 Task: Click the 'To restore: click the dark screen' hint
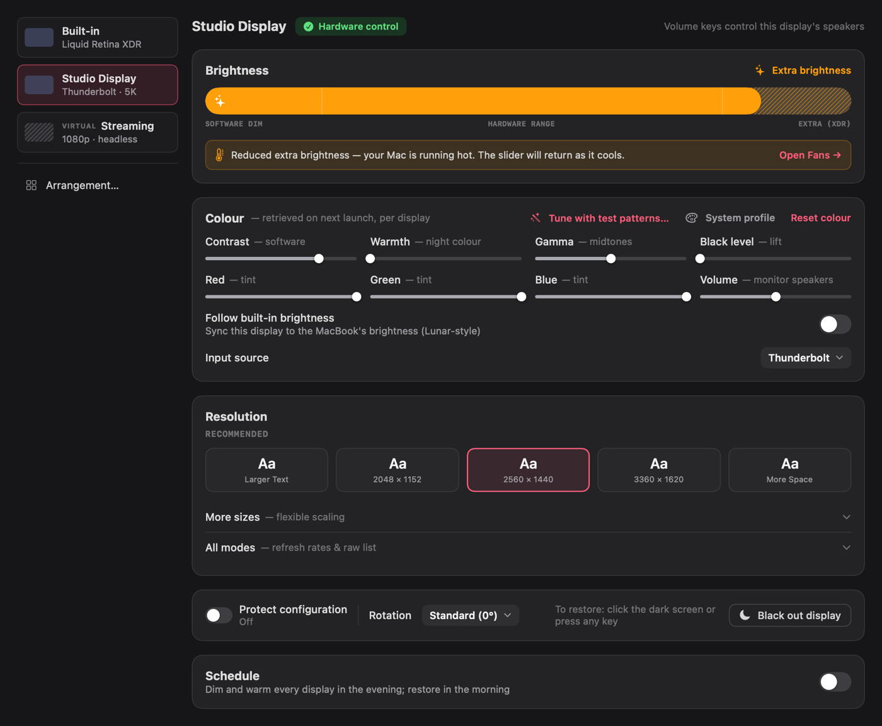coord(636,615)
